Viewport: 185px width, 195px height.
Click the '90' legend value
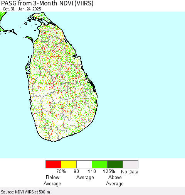pyautogui.click(x=76, y=171)
